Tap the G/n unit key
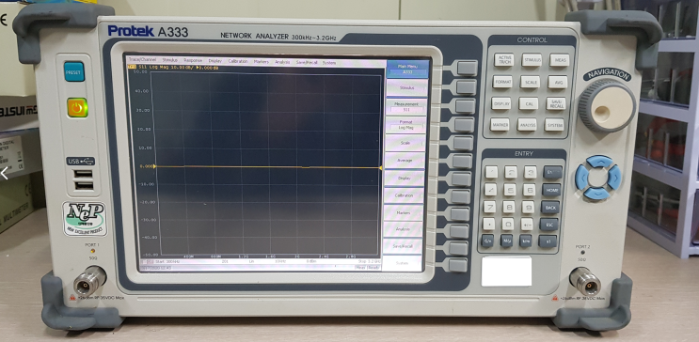This screenshot has height=342, width=699. click(486, 241)
